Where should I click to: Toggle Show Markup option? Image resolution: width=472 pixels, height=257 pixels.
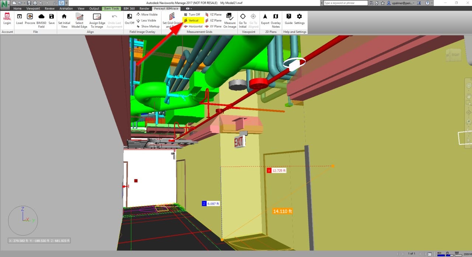pos(148,27)
